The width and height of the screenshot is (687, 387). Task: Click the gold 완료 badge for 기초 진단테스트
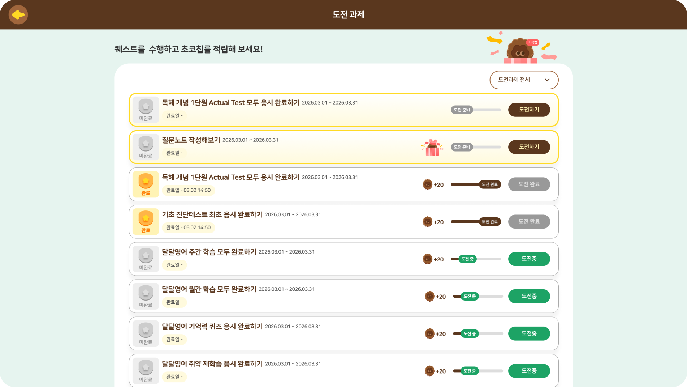[x=146, y=221]
